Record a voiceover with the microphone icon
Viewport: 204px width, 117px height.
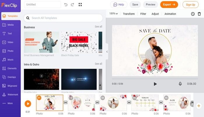pos(180,84)
